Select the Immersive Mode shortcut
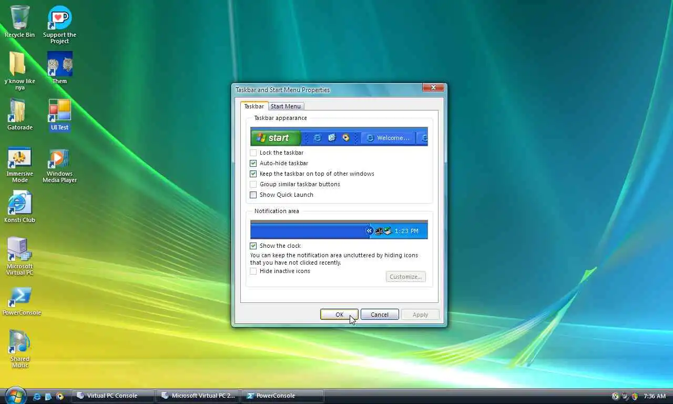The image size is (673, 404). tap(20, 164)
